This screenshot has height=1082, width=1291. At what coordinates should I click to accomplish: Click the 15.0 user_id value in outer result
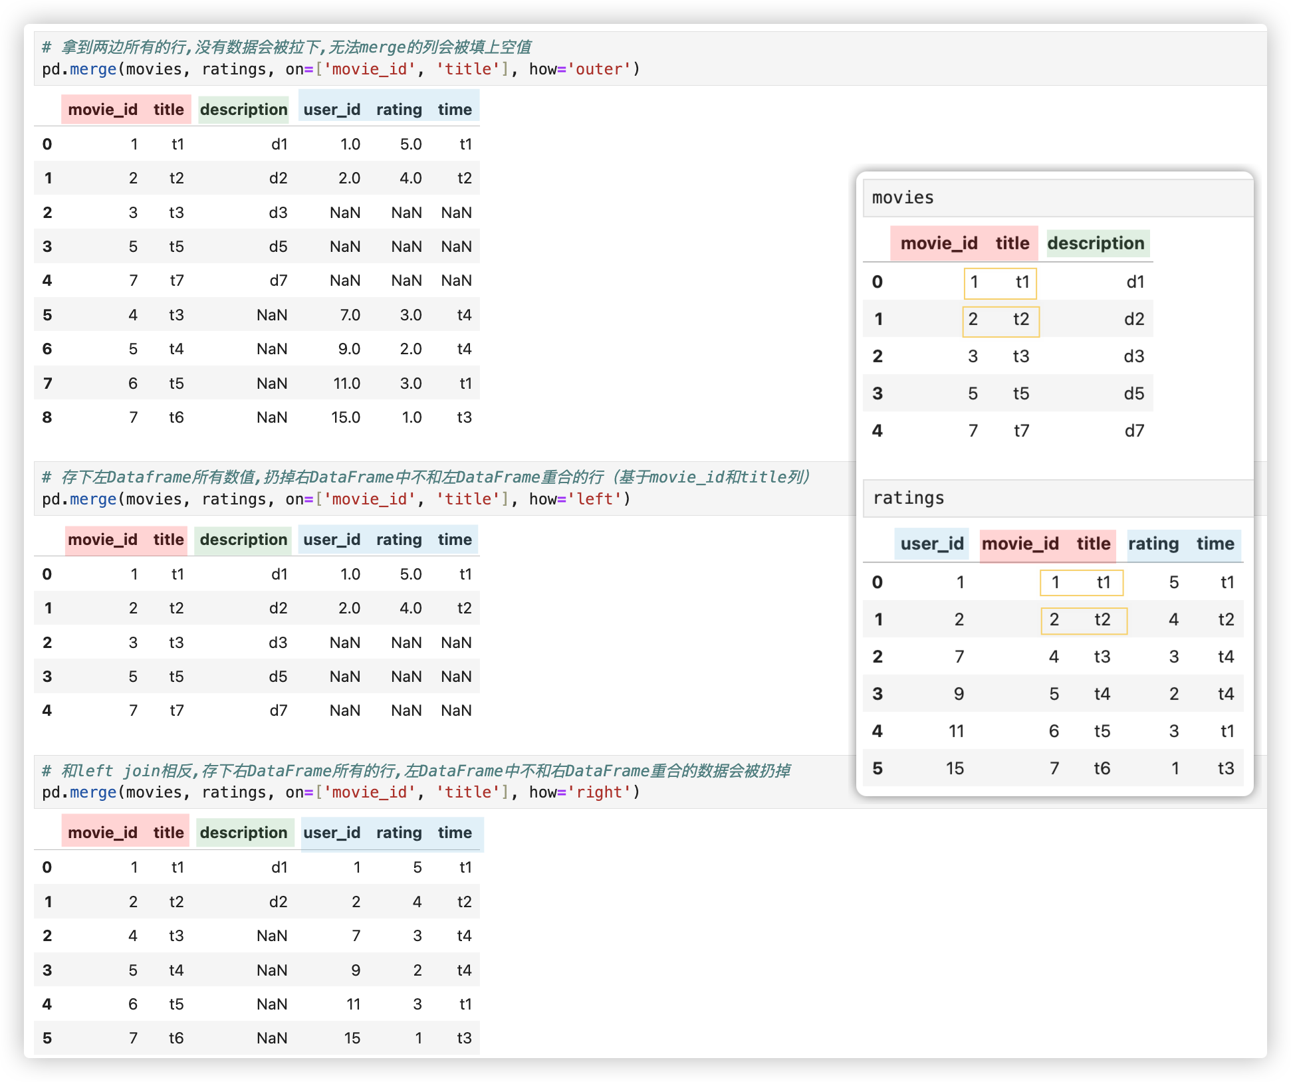pos(346,417)
